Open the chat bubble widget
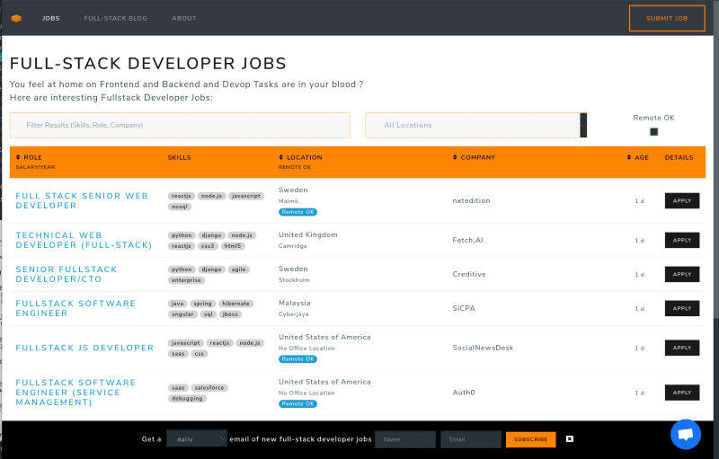 click(686, 434)
